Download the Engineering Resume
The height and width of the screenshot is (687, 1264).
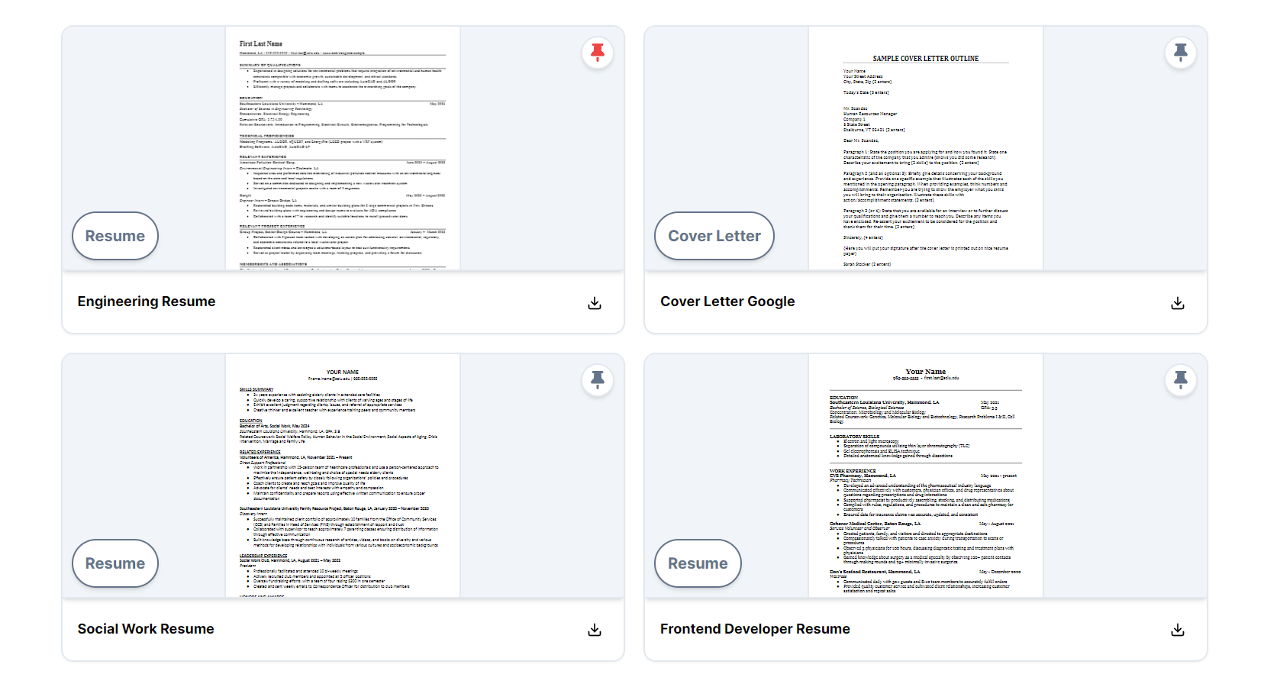click(595, 303)
